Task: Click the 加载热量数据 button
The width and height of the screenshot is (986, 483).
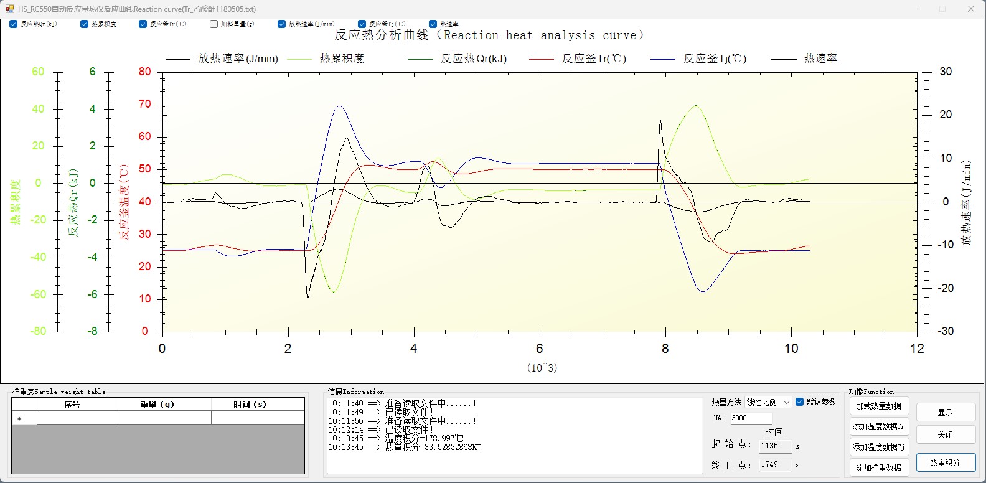Action: (878, 406)
